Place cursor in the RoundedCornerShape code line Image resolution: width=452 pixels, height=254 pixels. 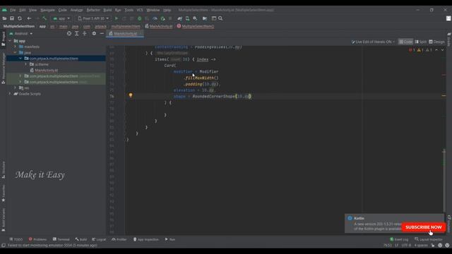(x=212, y=97)
